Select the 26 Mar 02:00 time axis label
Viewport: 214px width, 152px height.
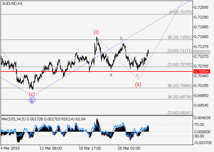click(x=129, y=148)
